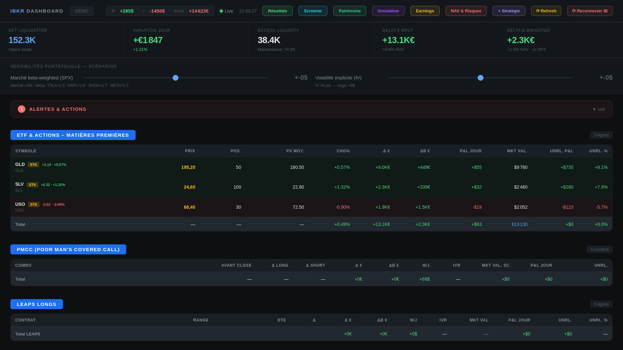
Task: Click USO price 68,40
Action: 189,207
